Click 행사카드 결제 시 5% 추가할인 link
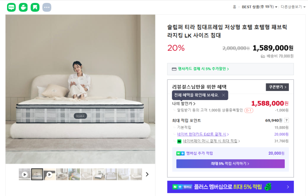 pos(203,69)
